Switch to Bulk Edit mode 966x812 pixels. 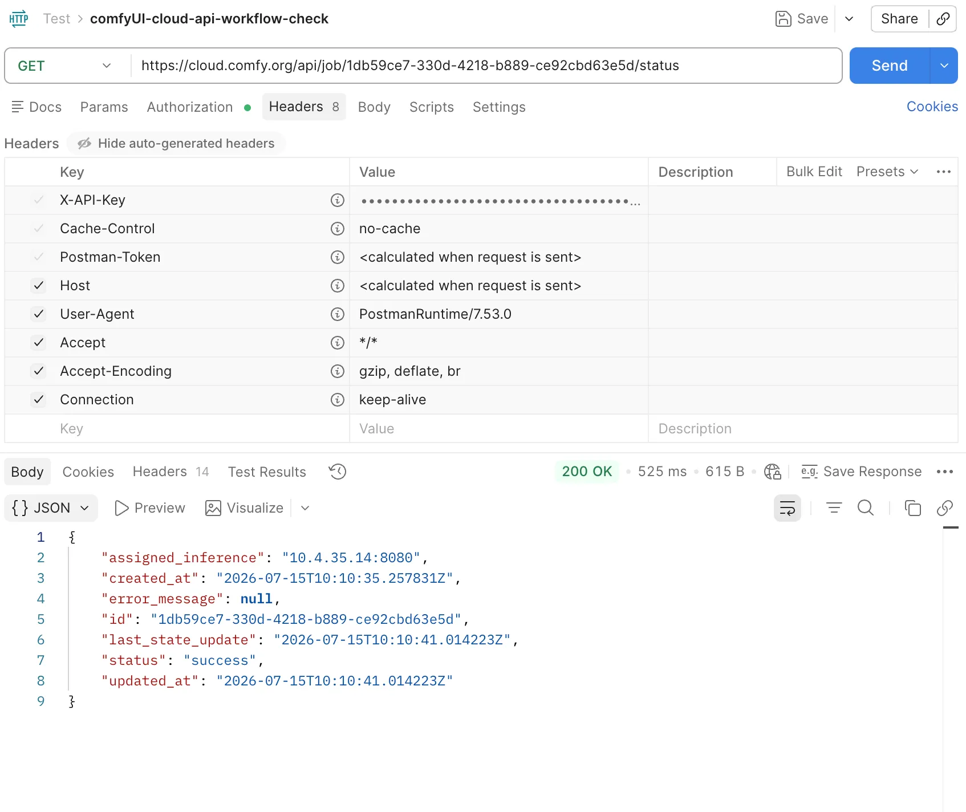(814, 172)
